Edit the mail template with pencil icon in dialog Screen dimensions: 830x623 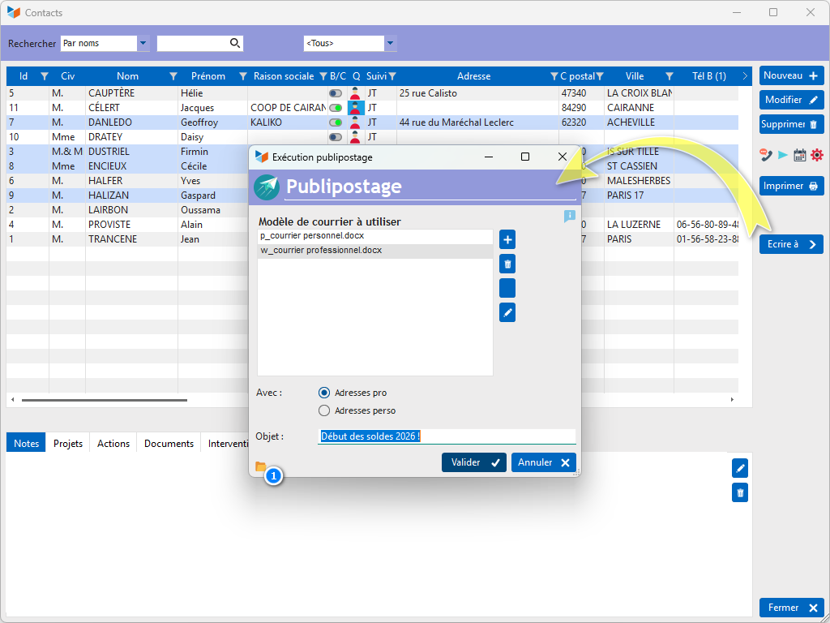coord(507,312)
